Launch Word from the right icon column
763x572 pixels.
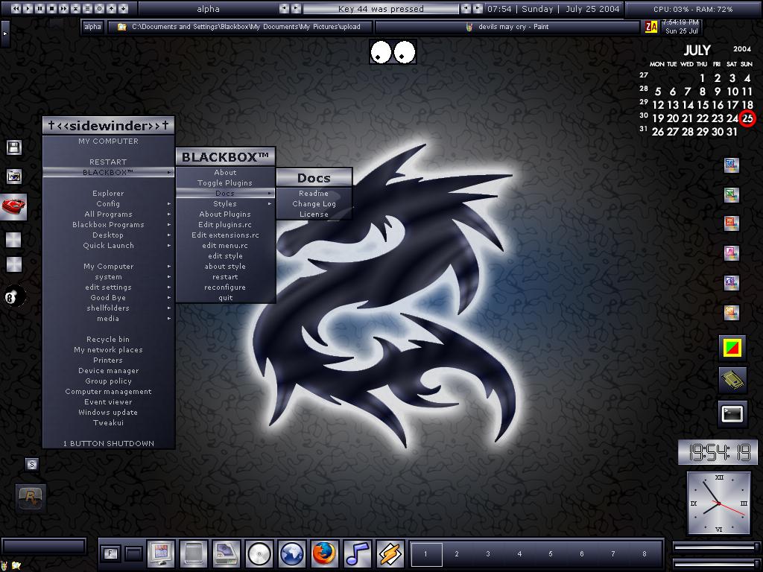(732, 165)
